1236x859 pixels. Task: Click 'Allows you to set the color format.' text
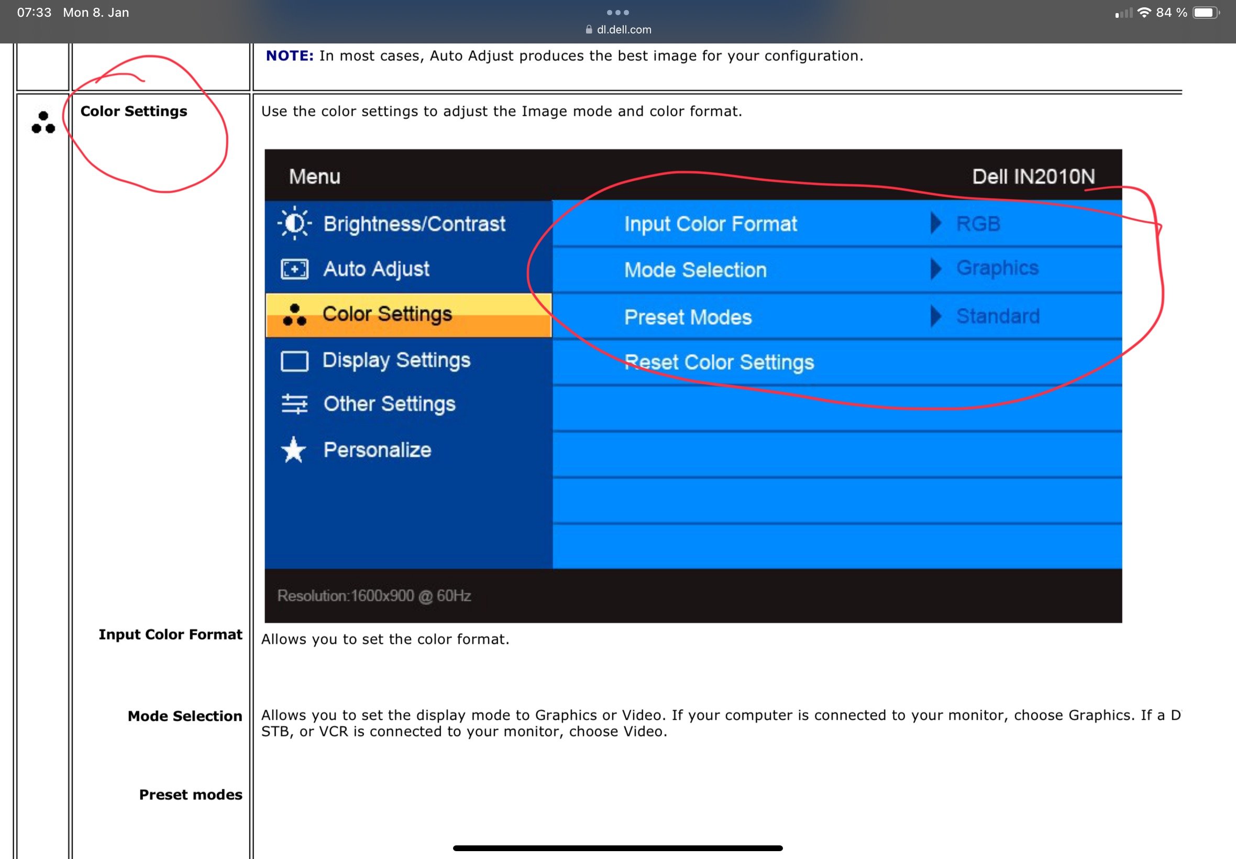385,640
